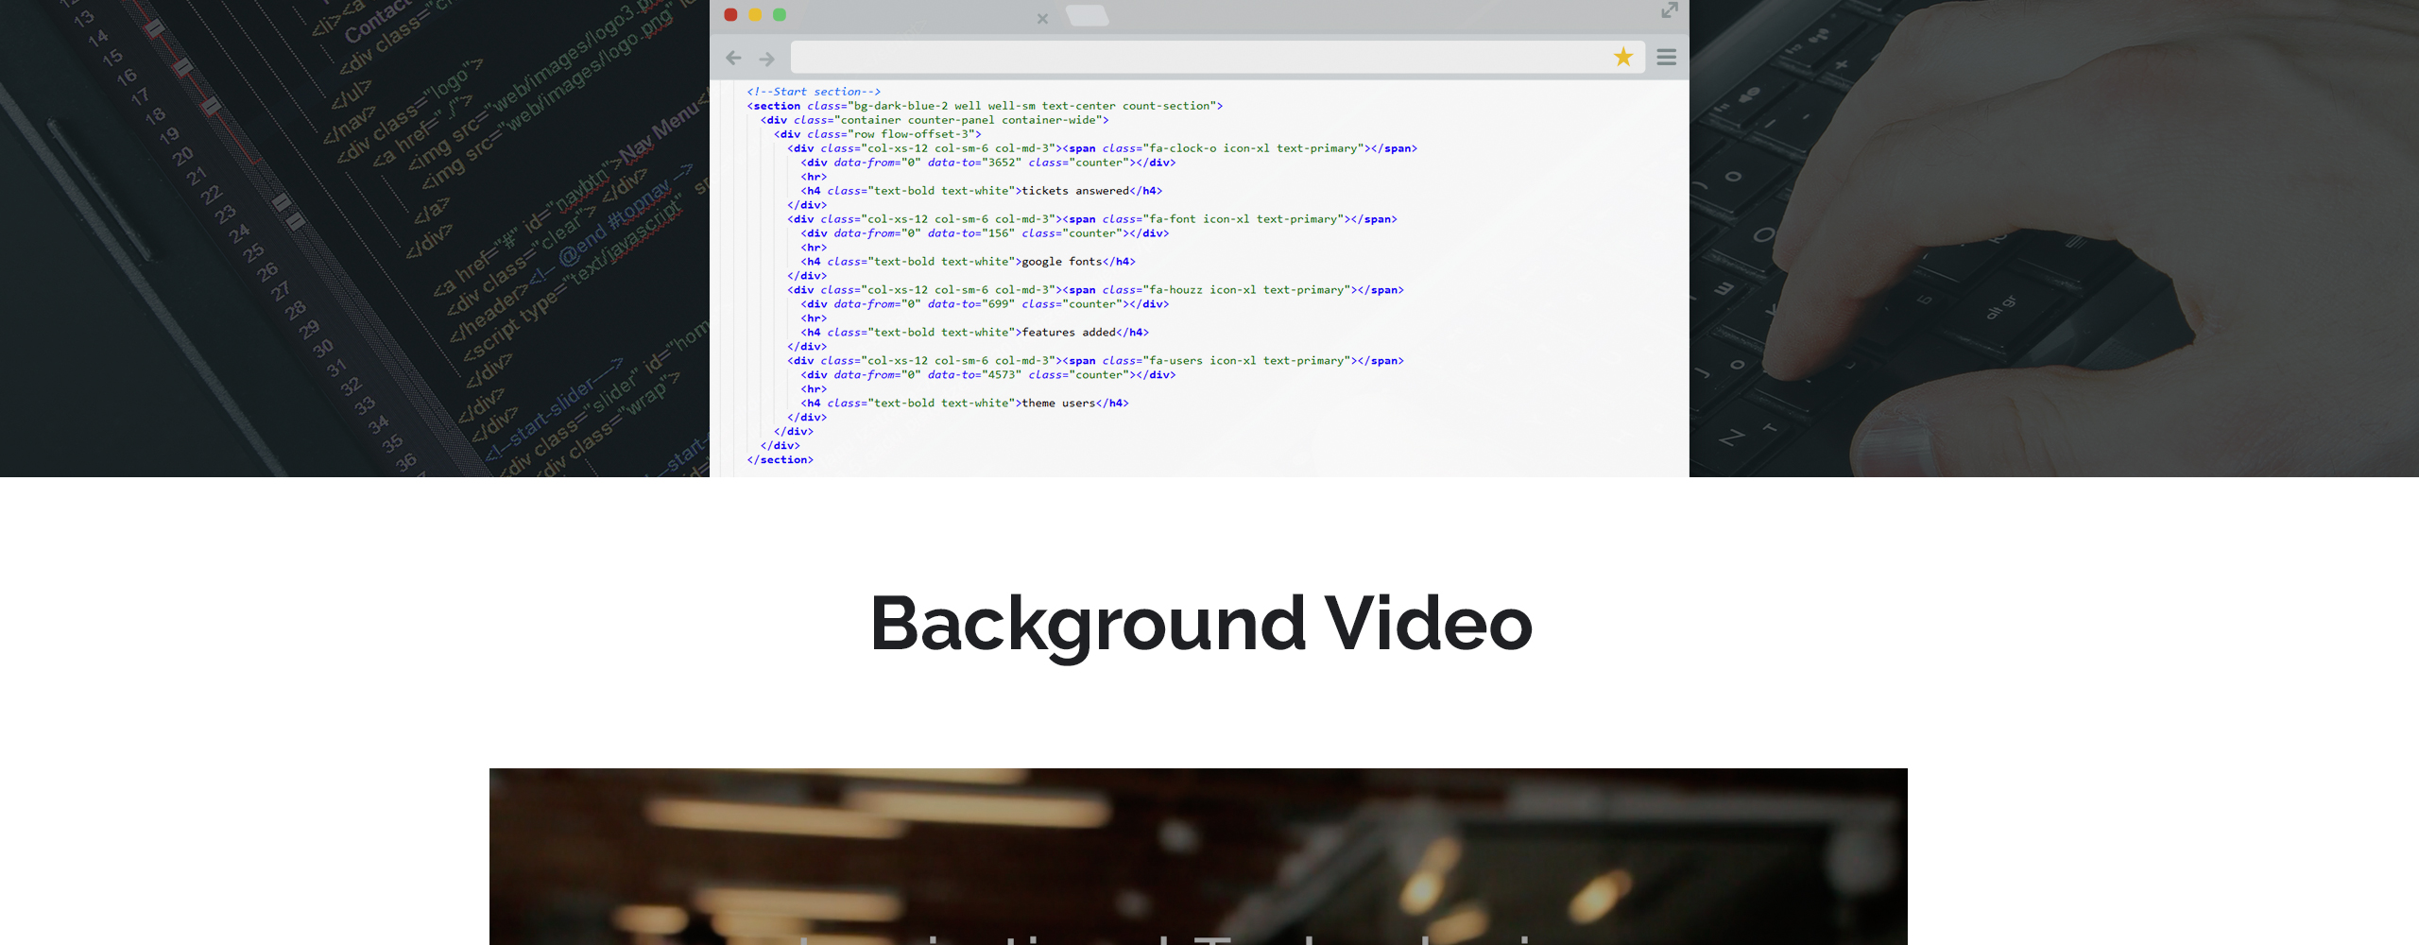Click the forward arrow in the mock browser

coord(767,59)
